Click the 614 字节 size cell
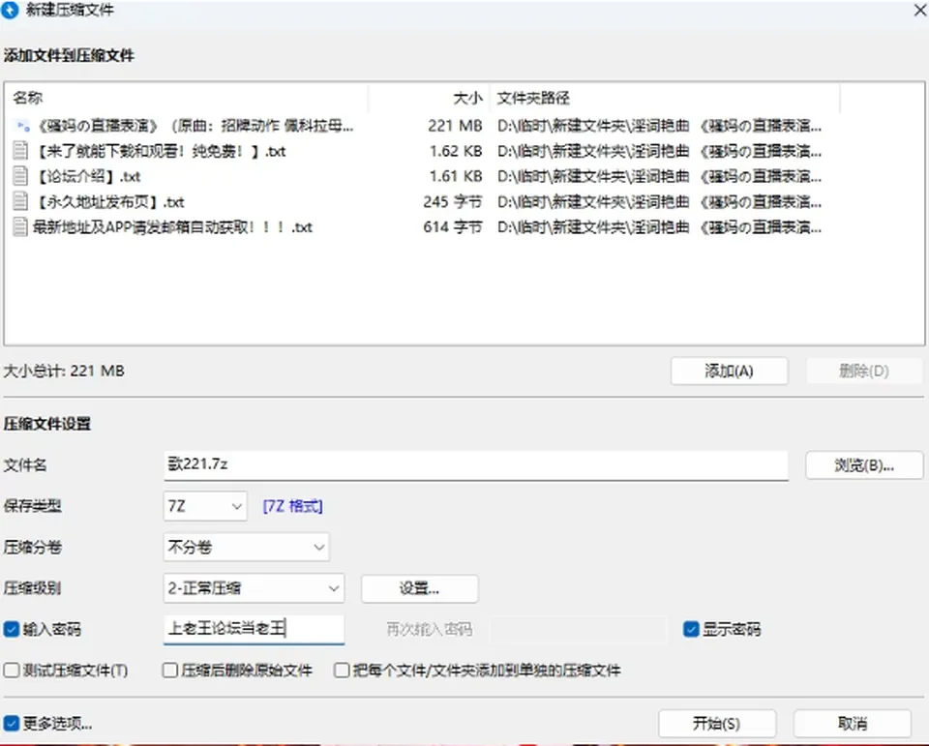 point(453,227)
